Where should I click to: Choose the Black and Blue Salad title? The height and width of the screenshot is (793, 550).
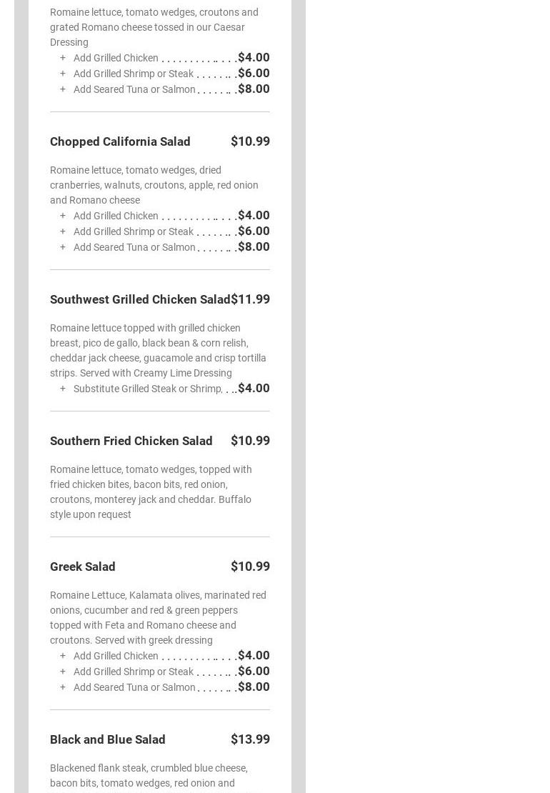pyautogui.click(x=107, y=739)
